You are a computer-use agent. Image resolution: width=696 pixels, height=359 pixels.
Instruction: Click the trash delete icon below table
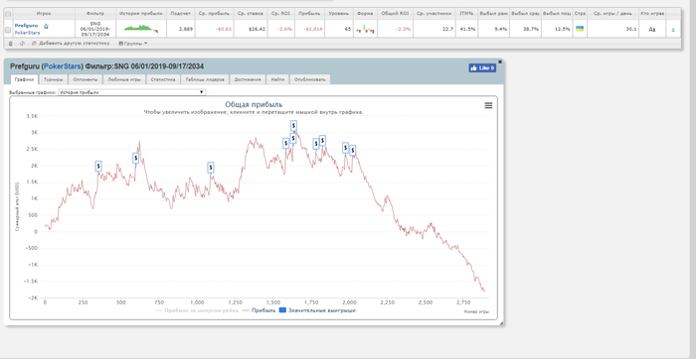click(11, 44)
